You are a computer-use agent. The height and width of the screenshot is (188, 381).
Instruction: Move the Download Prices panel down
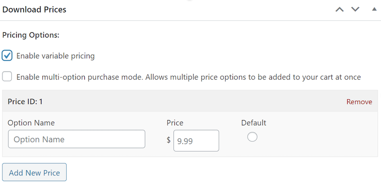355,9
